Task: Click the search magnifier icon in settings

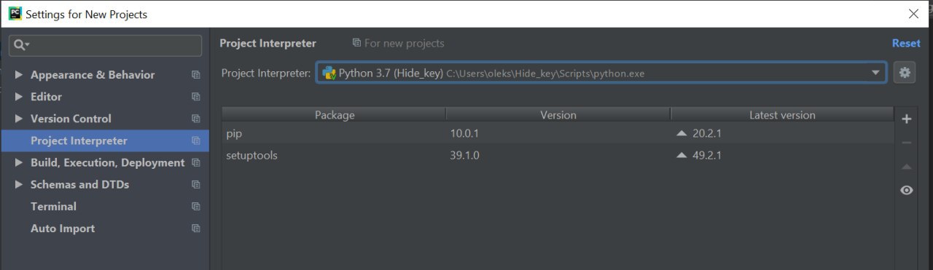Action: (20, 45)
